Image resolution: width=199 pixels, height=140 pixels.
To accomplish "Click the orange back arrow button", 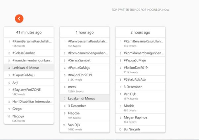I will click(19, 19).
